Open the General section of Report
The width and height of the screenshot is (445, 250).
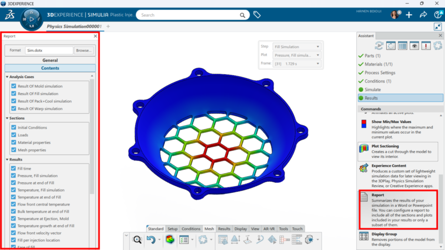click(50, 60)
